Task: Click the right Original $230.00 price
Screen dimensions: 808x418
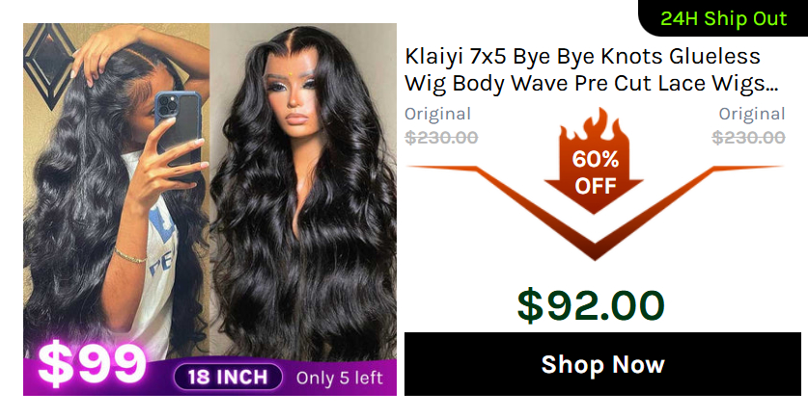Action: click(x=748, y=125)
